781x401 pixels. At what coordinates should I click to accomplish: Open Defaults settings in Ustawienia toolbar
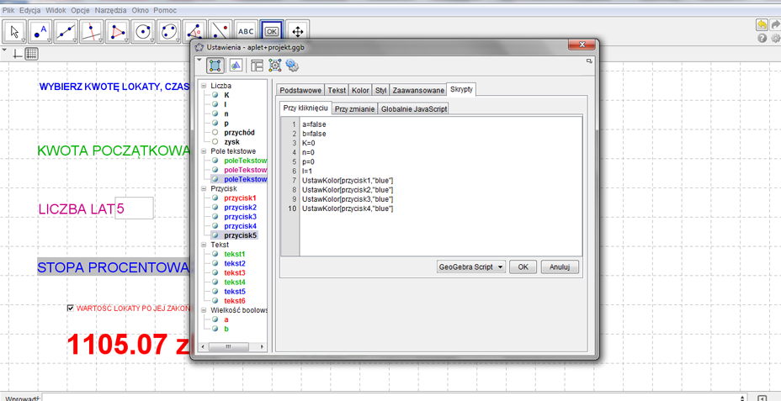tap(274, 66)
